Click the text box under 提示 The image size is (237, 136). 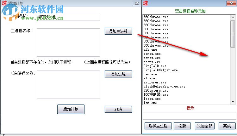coord(190,116)
